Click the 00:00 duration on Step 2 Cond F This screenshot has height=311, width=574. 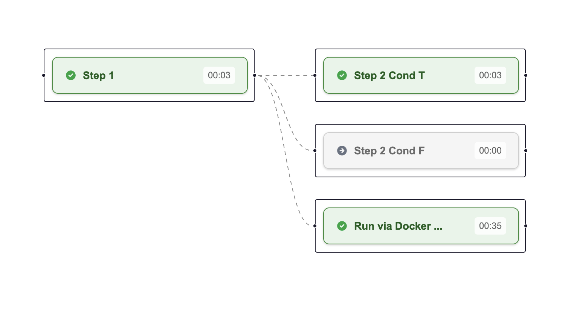pyautogui.click(x=490, y=151)
